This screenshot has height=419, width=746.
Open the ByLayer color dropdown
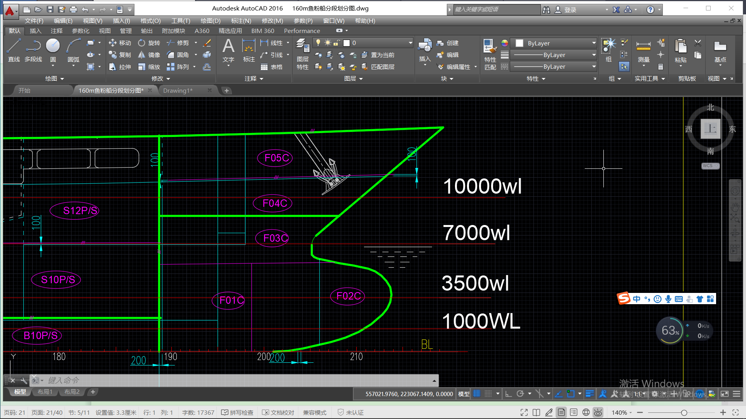pyautogui.click(x=594, y=43)
